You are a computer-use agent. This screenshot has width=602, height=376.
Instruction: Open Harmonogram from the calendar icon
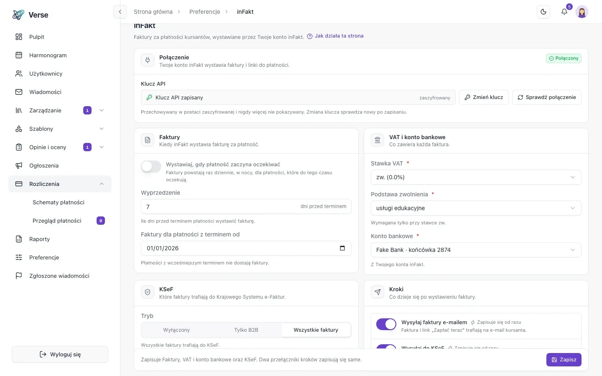19,55
